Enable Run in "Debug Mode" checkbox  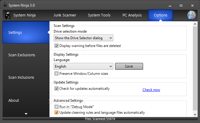pyautogui.click(x=57, y=107)
